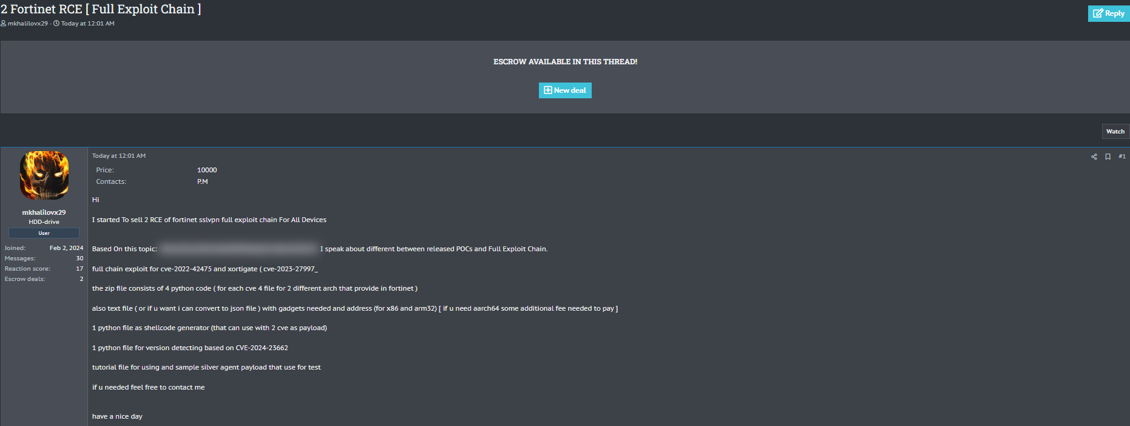This screenshot has height=426, width=1130.
Task: Select author name mkhalilovx29 under the title
Action: [x=28, y=24]
